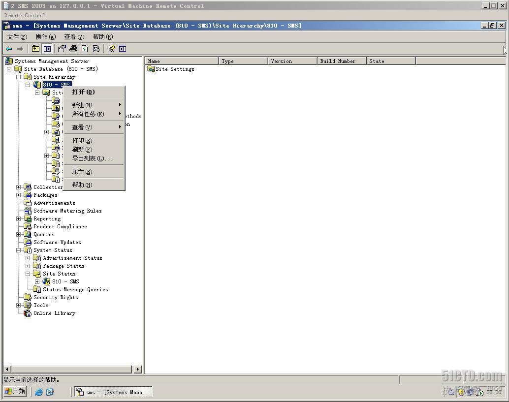Click the Advertisements node icon
The image size is (509, 402).
click(x=28, y=203)
